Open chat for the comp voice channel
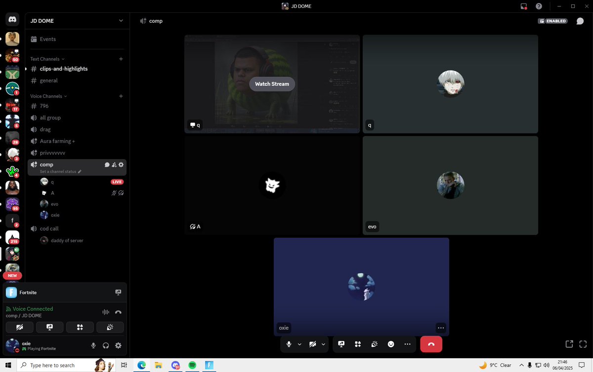Image resolution: width=593 pixels, height=372 pixels. pos(107,165)
